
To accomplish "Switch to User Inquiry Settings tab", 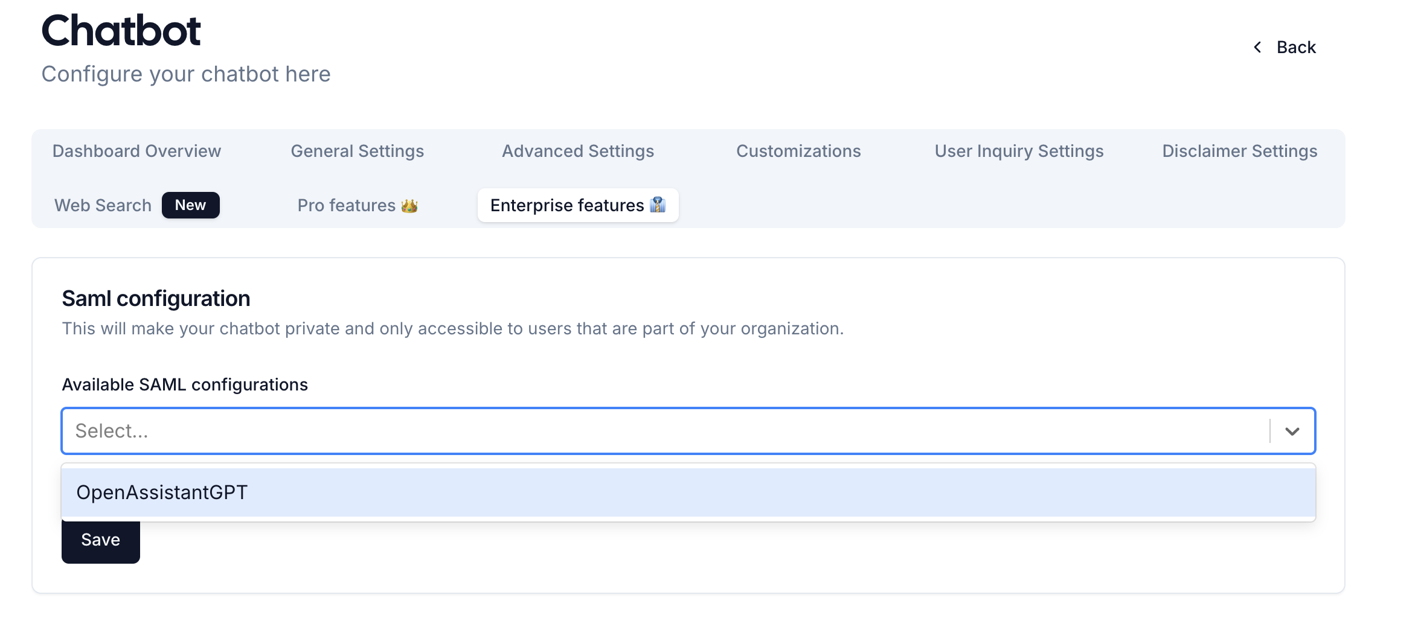I will click(x=1019, y=151).
